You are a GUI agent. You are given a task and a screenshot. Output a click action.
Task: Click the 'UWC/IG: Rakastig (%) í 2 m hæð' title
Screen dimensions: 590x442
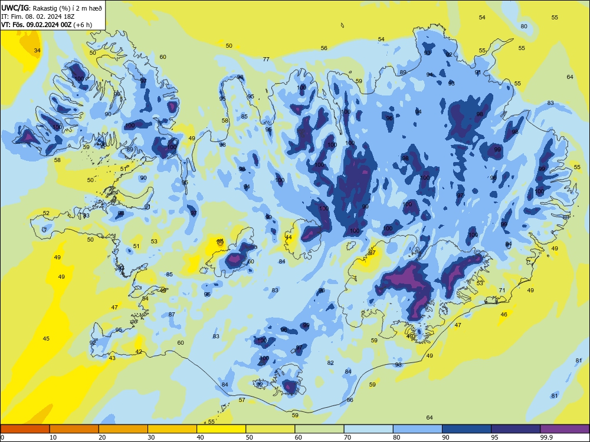51,7
